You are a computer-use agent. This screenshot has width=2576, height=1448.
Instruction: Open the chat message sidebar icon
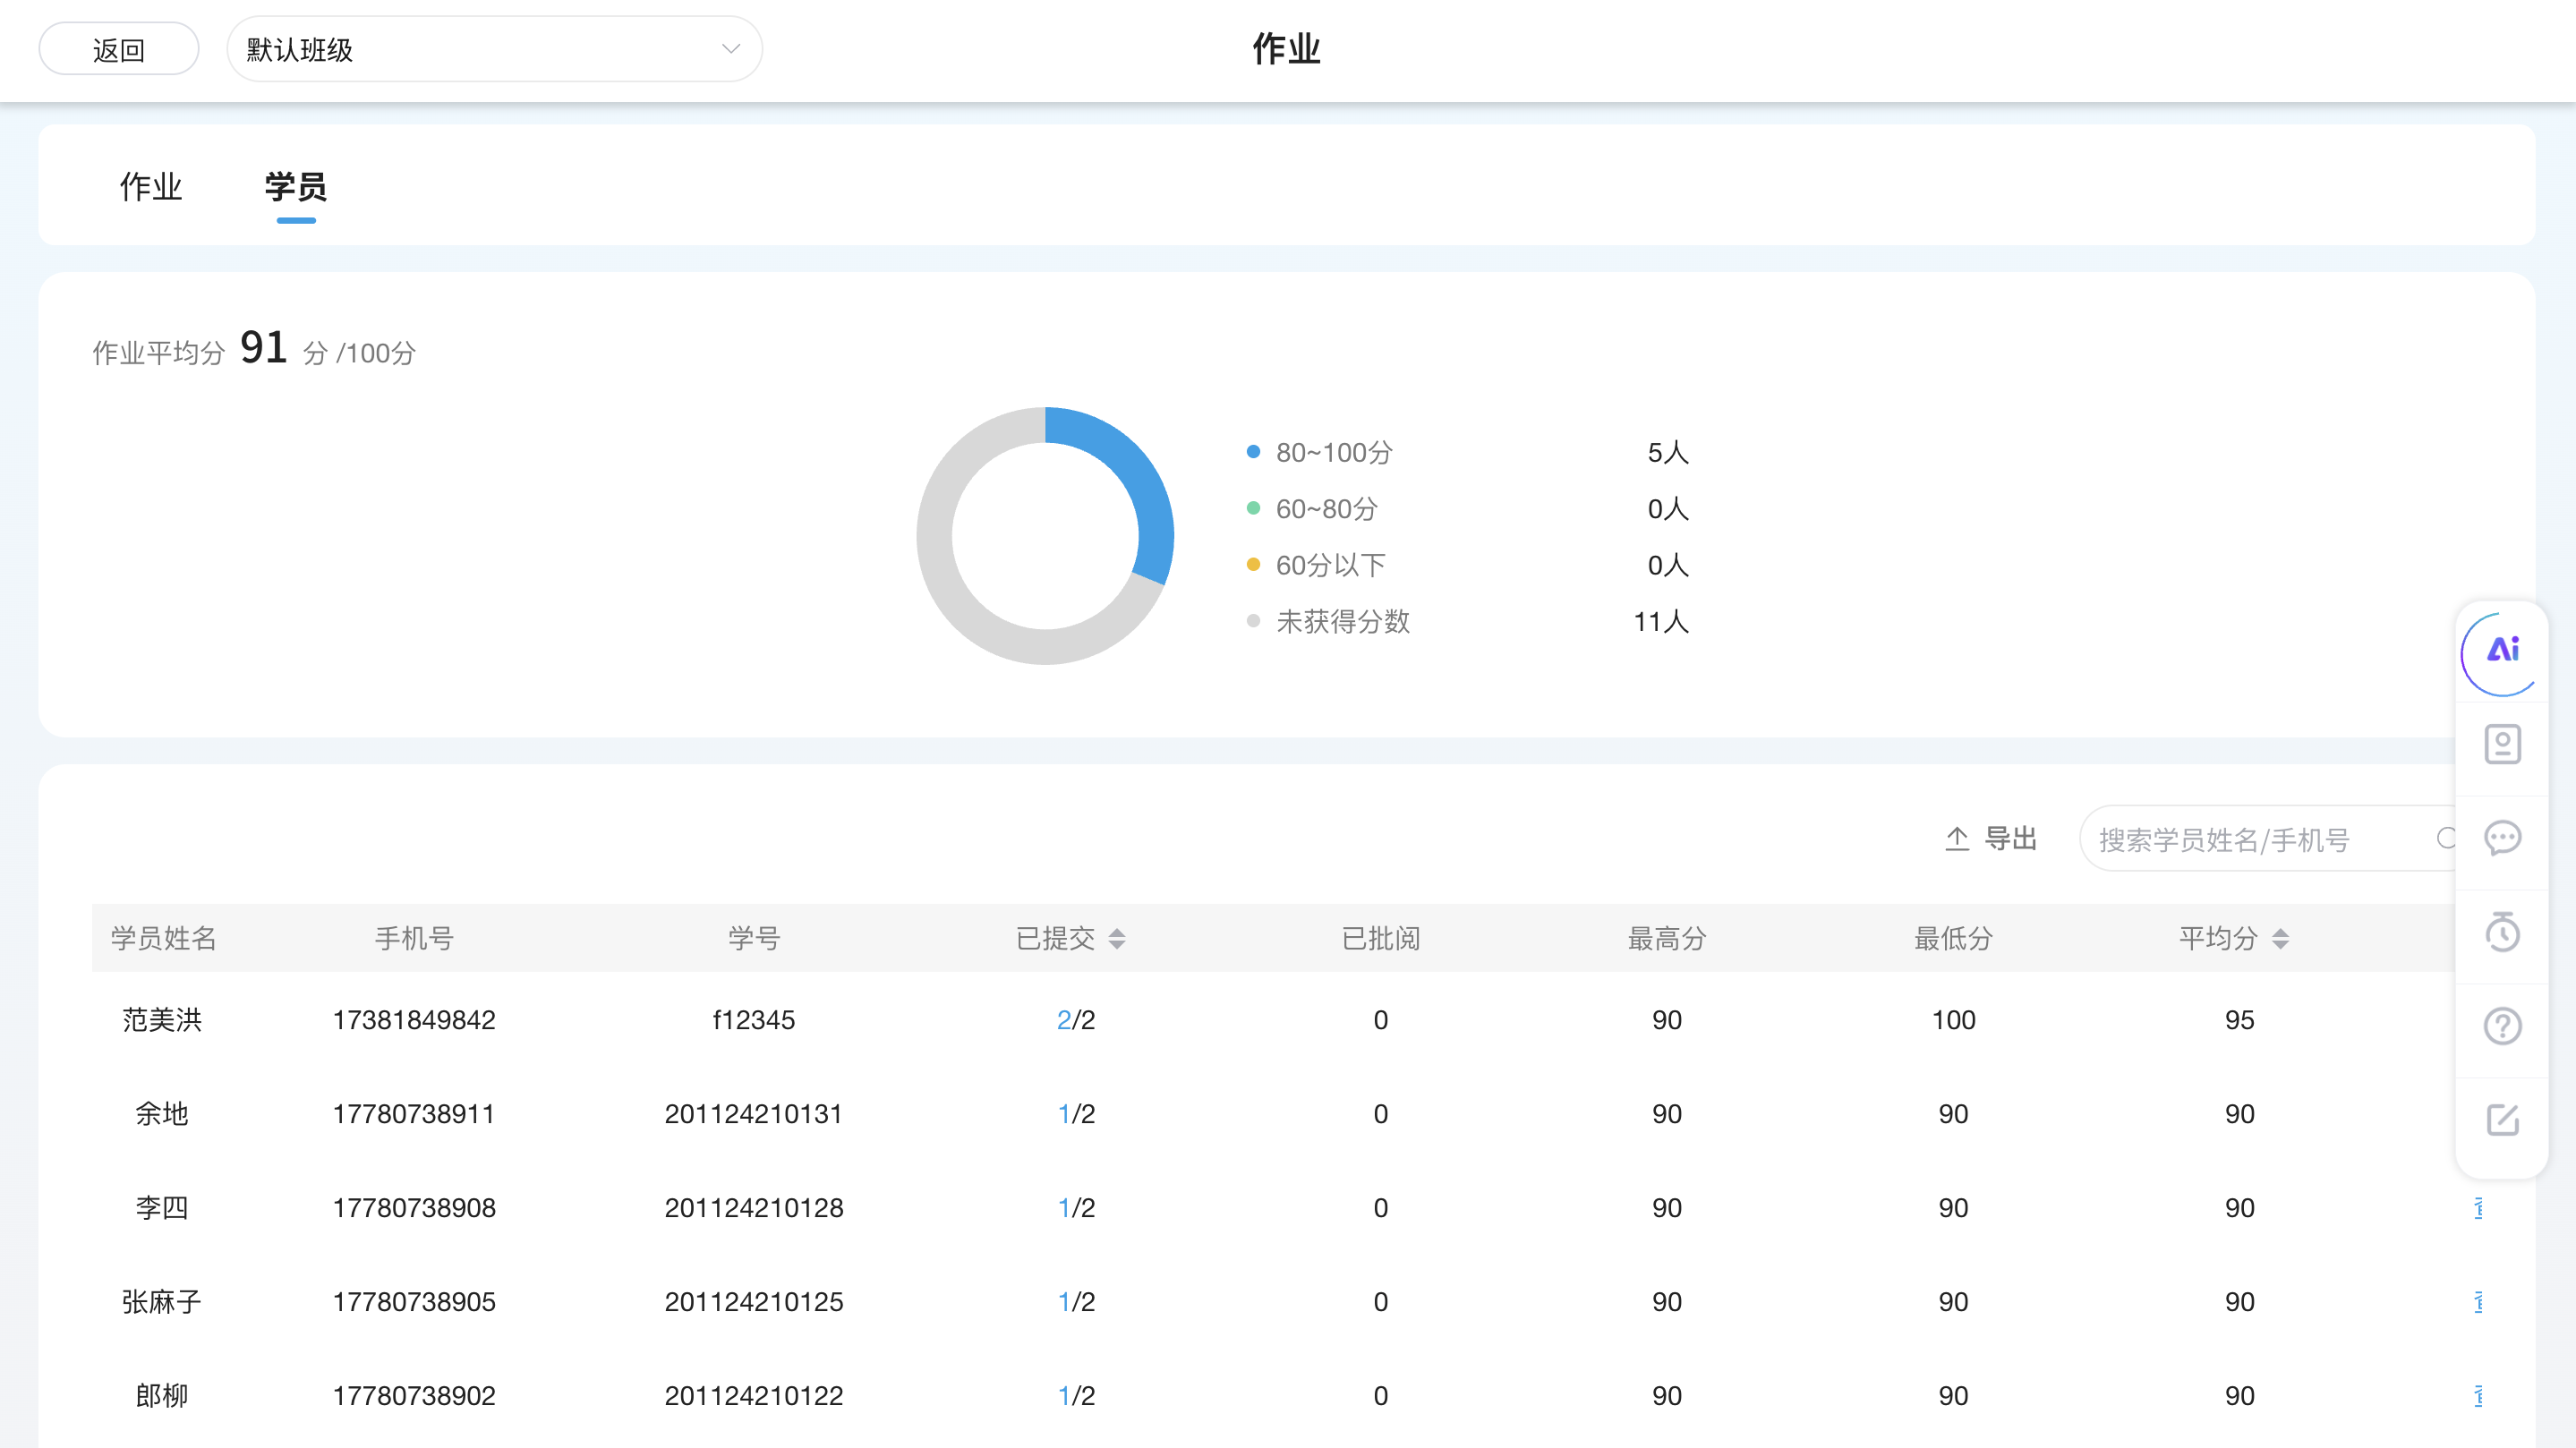pos(2502,838)
